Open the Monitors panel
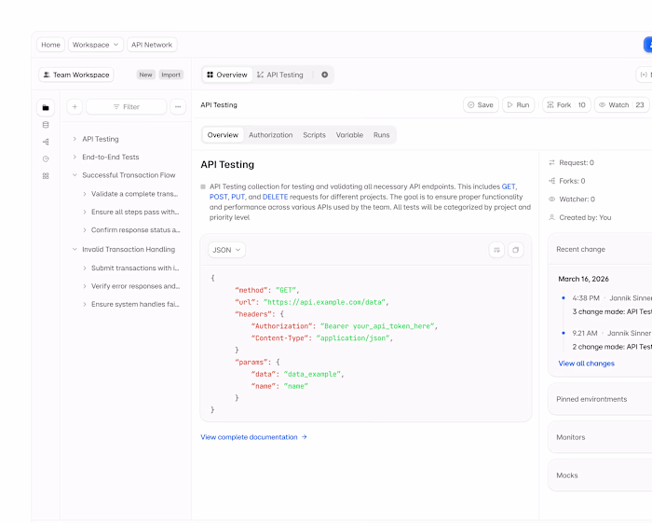652x523 pixels. click(600, 437)
